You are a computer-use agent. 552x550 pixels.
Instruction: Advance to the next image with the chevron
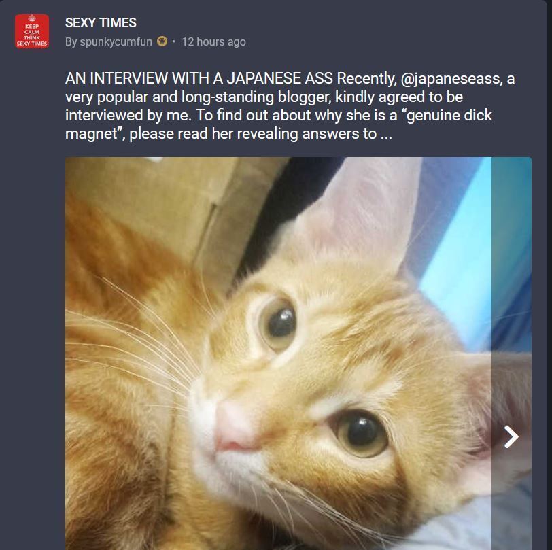pyautogui.click(x=511, y=436)
